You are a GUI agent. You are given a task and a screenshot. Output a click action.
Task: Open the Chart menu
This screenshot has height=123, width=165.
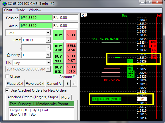8,10
